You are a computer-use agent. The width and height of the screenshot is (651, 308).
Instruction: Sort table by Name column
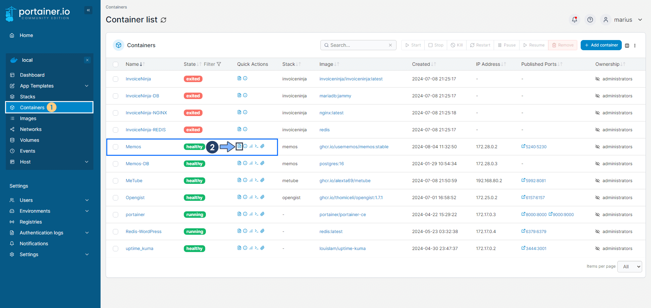coord(135,64)
